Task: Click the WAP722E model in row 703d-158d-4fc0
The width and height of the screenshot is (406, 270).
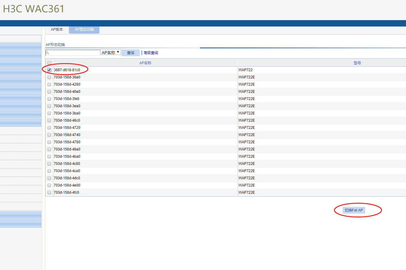Action: point(247,193)
